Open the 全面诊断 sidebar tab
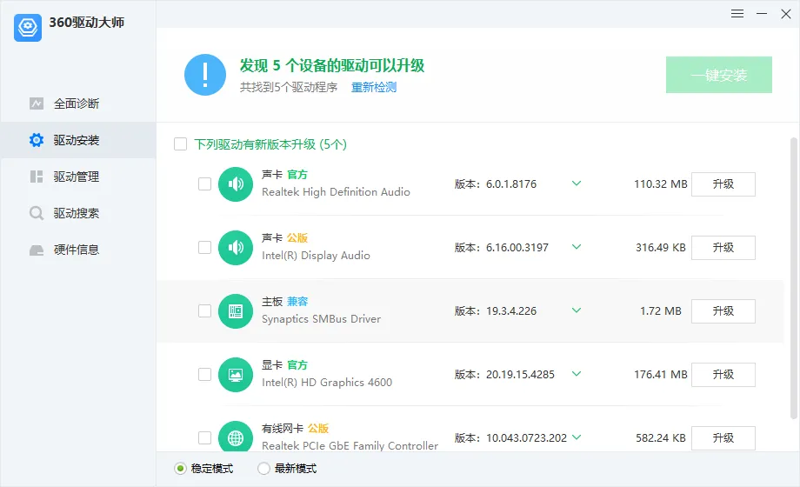This screenshot has width=800, height=487. pyautogui.click(x=78, y=103)
